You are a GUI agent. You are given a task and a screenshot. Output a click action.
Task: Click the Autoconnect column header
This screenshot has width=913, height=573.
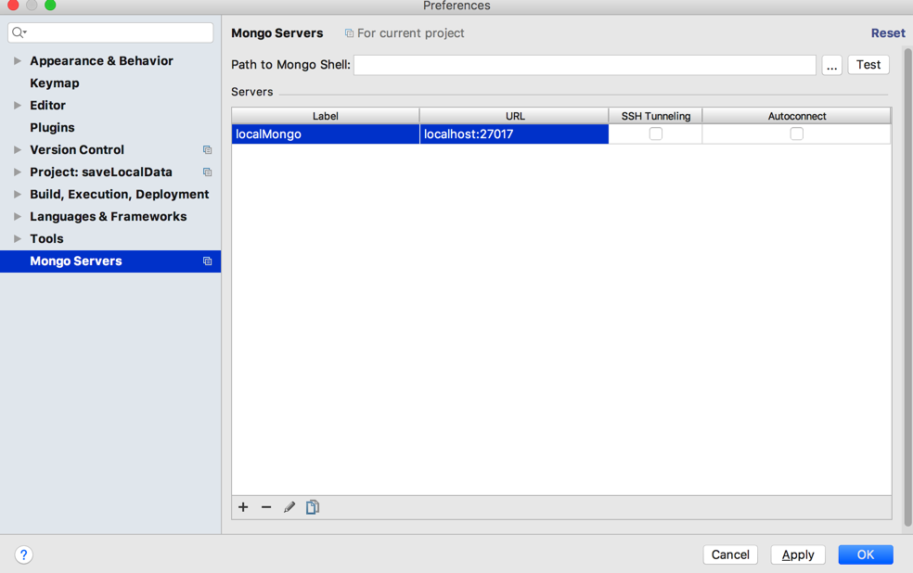796,116
